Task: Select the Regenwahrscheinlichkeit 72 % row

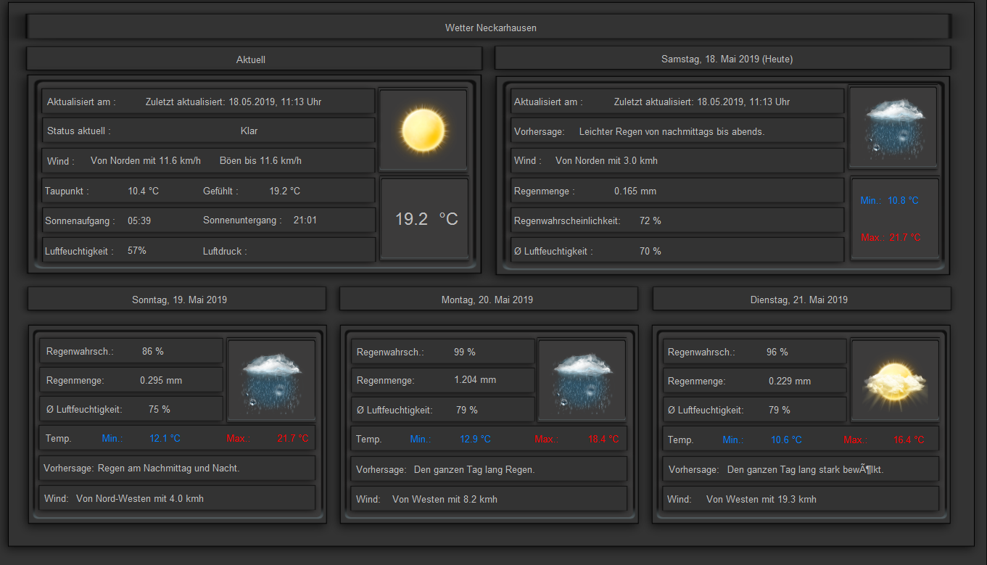Action: pyautogui.click(x=677, y=220)
